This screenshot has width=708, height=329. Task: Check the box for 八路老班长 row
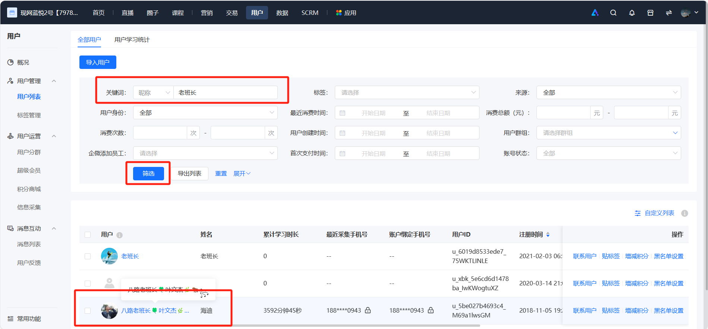point(88,311)
